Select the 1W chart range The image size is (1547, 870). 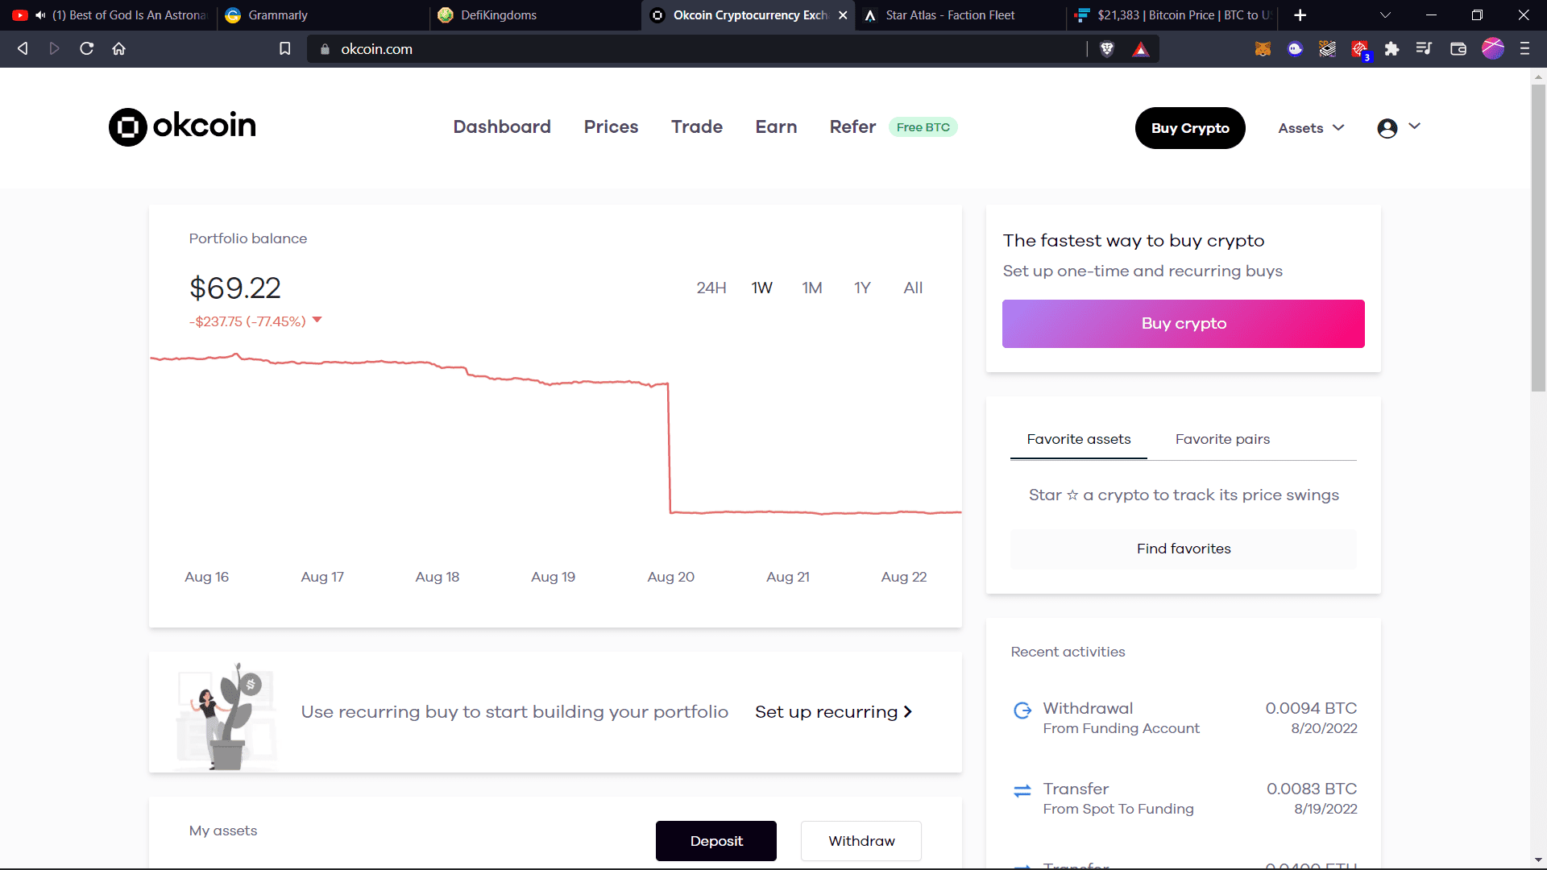coord(762,288)
